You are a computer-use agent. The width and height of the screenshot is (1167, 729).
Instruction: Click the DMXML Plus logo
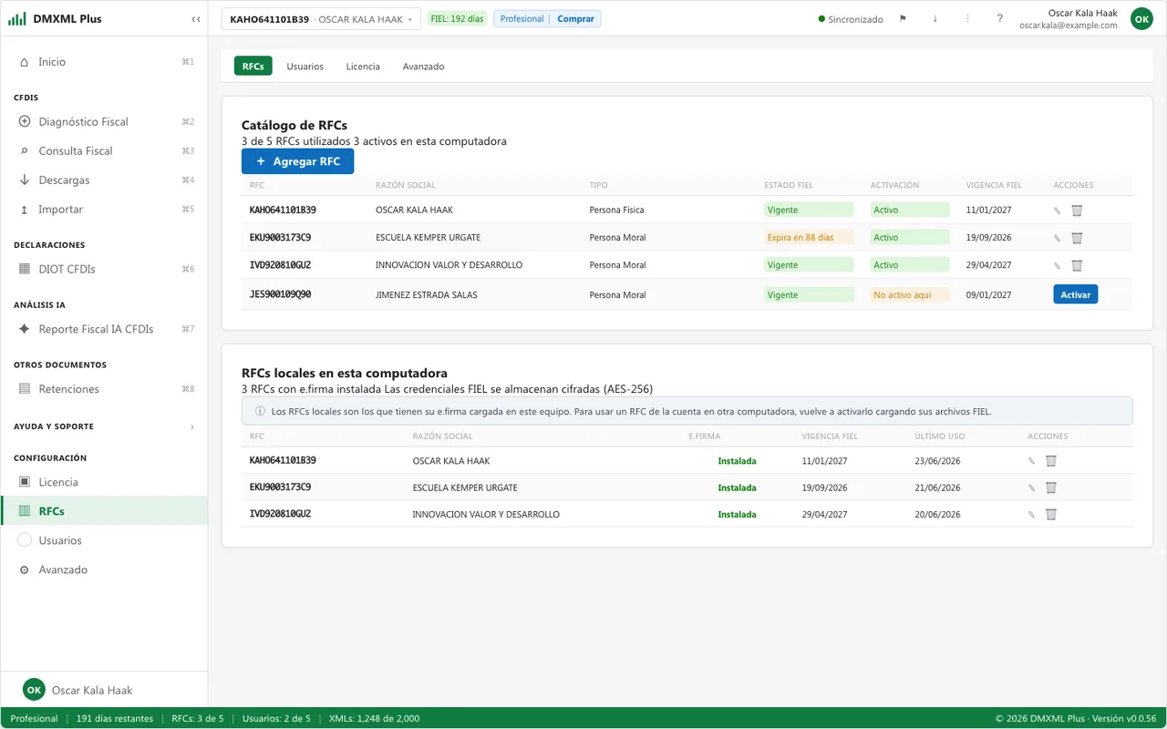(55, 18)
